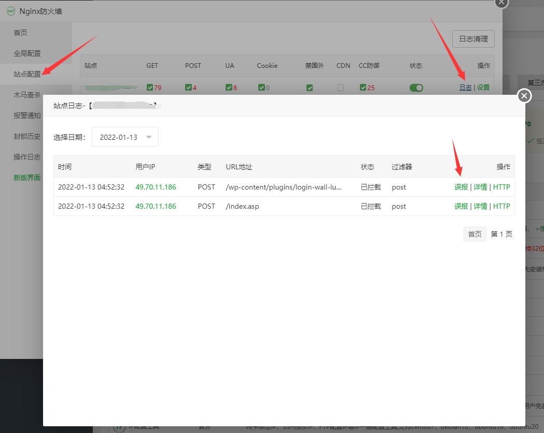Open 操作日志 in the sidebar

[27, 157]
